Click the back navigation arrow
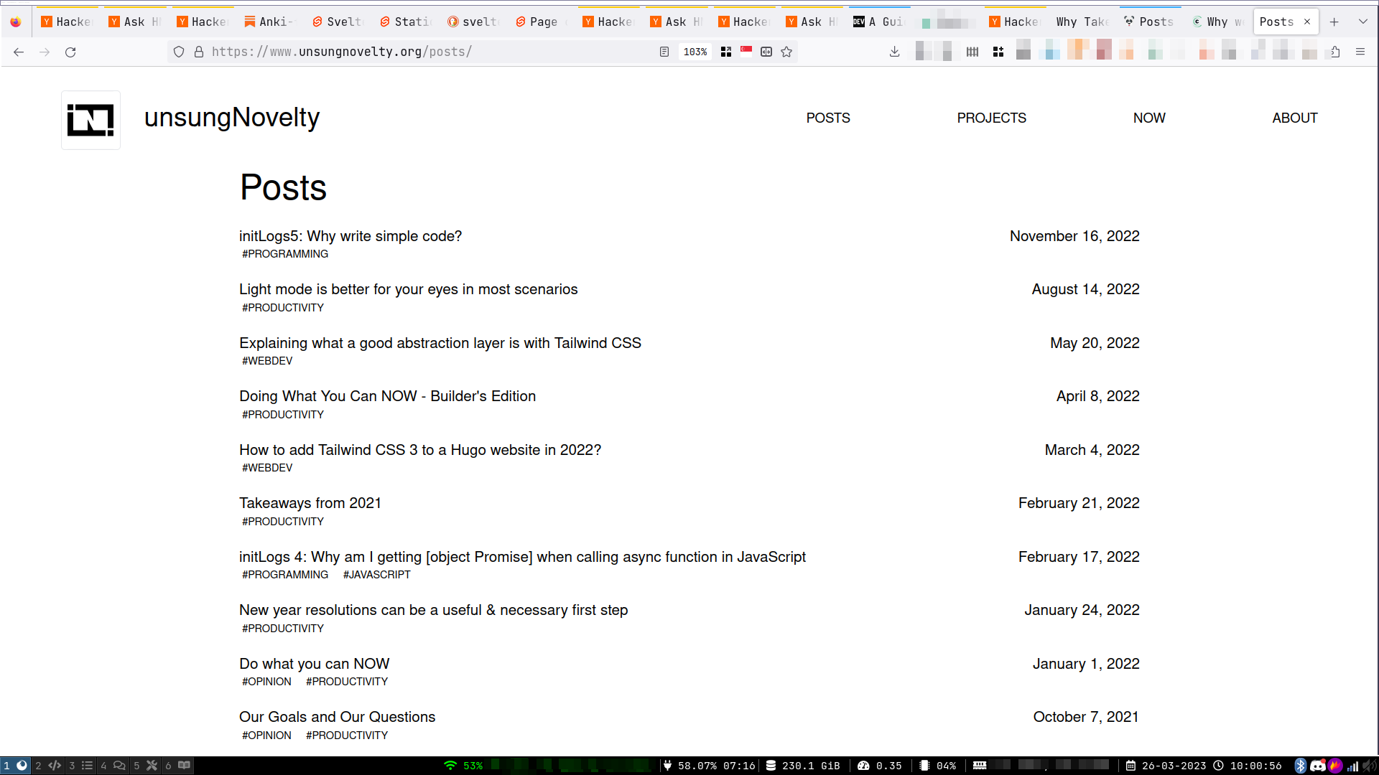 tap(19, 52)
